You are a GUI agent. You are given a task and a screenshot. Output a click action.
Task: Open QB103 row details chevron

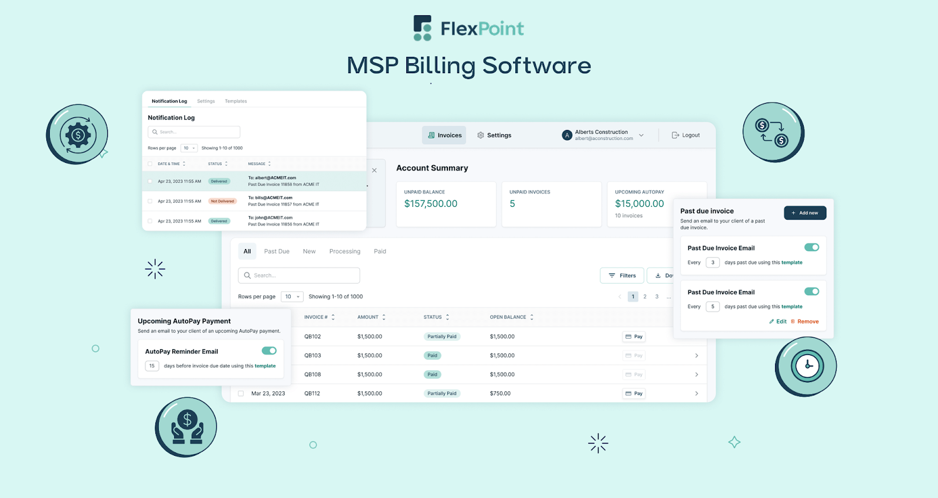pyautogui.click(x=696, y=356)
